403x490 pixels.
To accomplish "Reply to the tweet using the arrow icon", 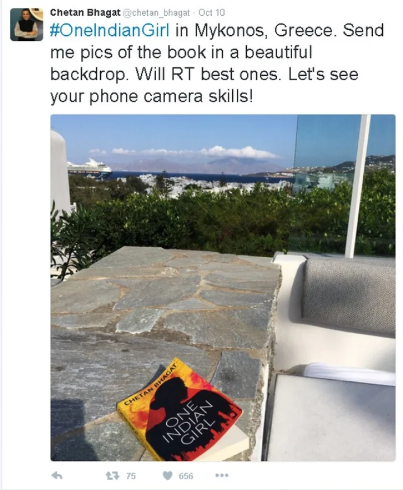I will (x=57, y=475).
